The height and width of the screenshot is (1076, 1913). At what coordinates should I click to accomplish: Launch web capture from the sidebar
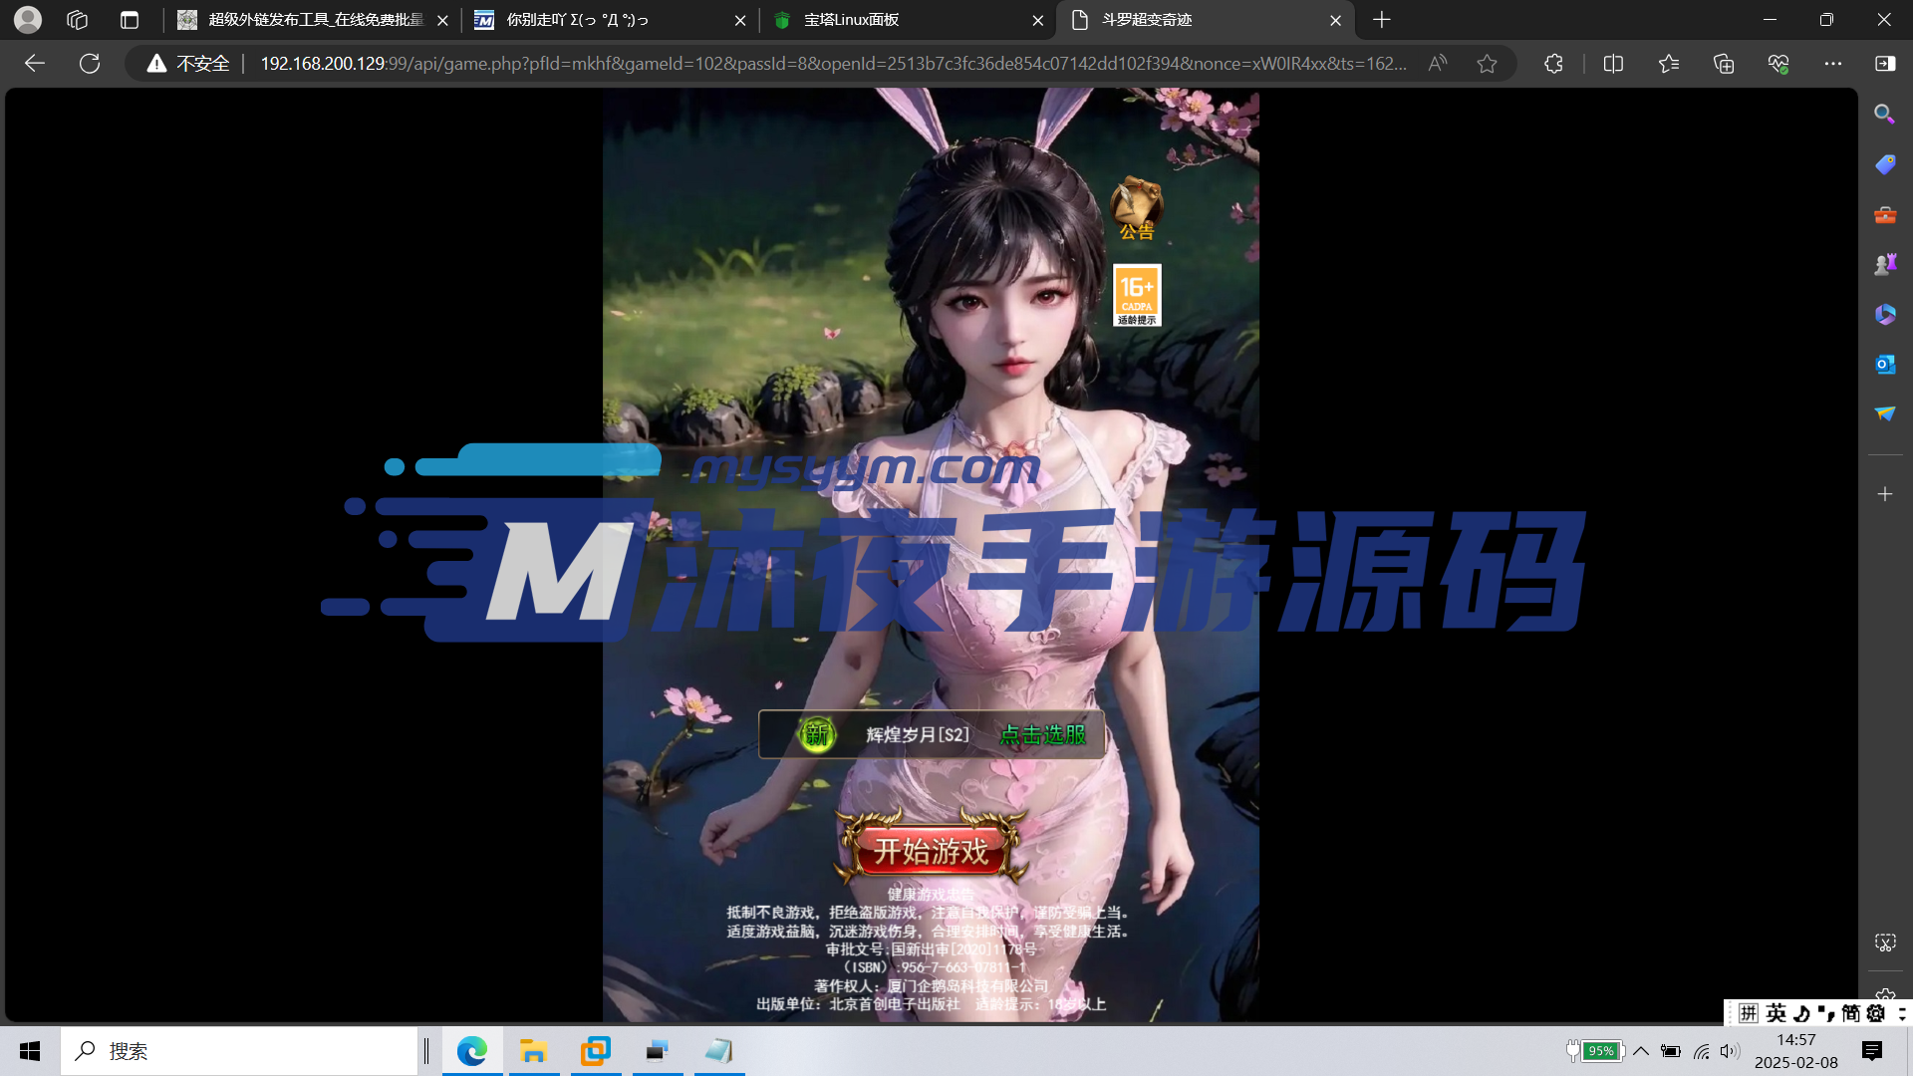coord(1884,941)
